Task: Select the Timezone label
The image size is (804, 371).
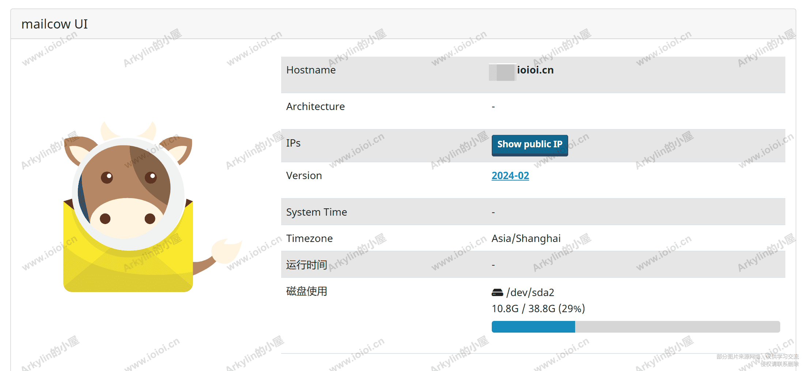Action: pyautogui.click(x=309, y=238)
